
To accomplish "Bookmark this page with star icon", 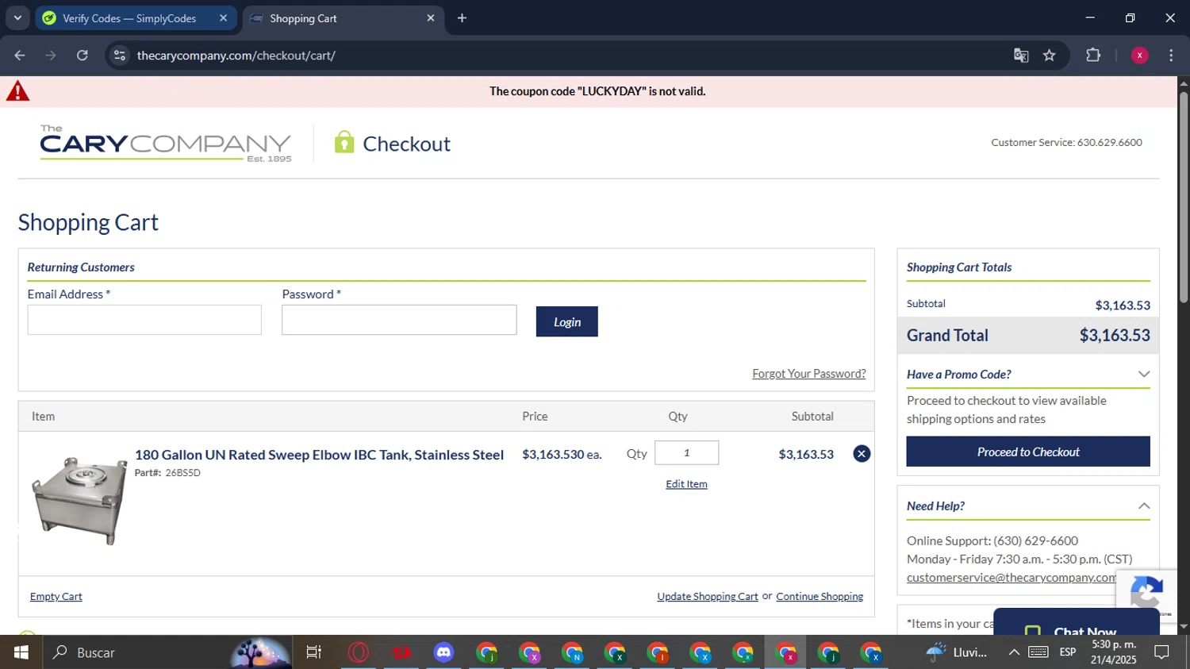I will (1050, 56).
